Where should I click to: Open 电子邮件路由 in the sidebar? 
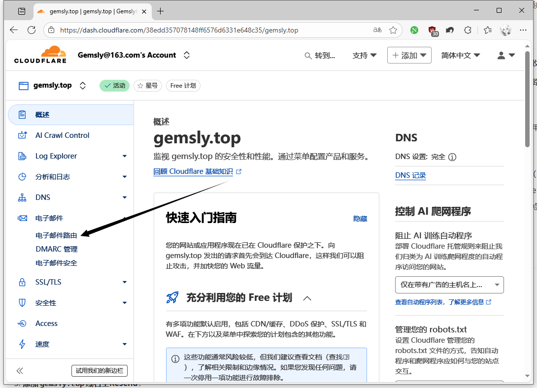[x=56, y=235]
